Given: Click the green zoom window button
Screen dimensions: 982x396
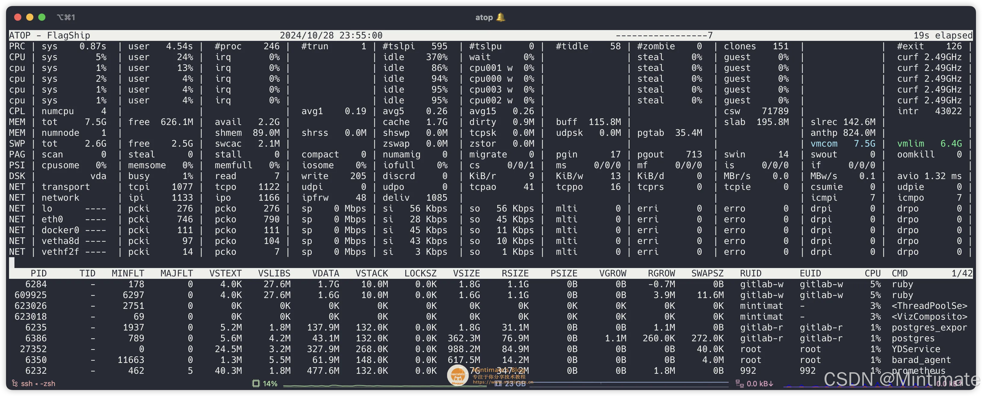Looking at the screenshot, I should [42, 17].
